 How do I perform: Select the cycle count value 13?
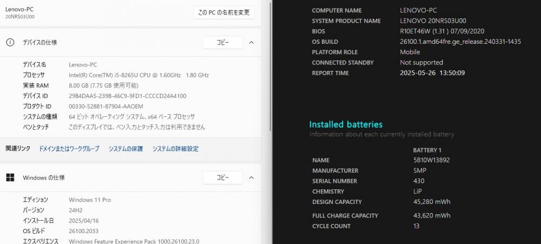pos(416,226)
